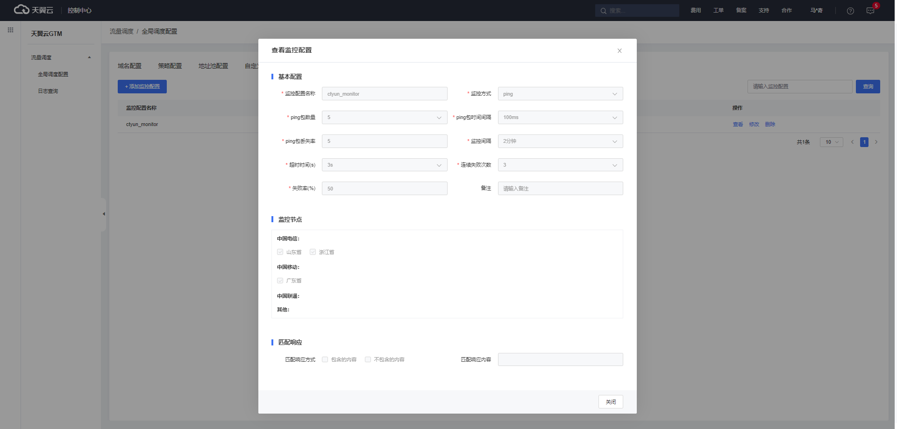Viewport: 897px width, 429px height.
Task: Open 控制中心 link in header
Action: (x=79, y=10)
